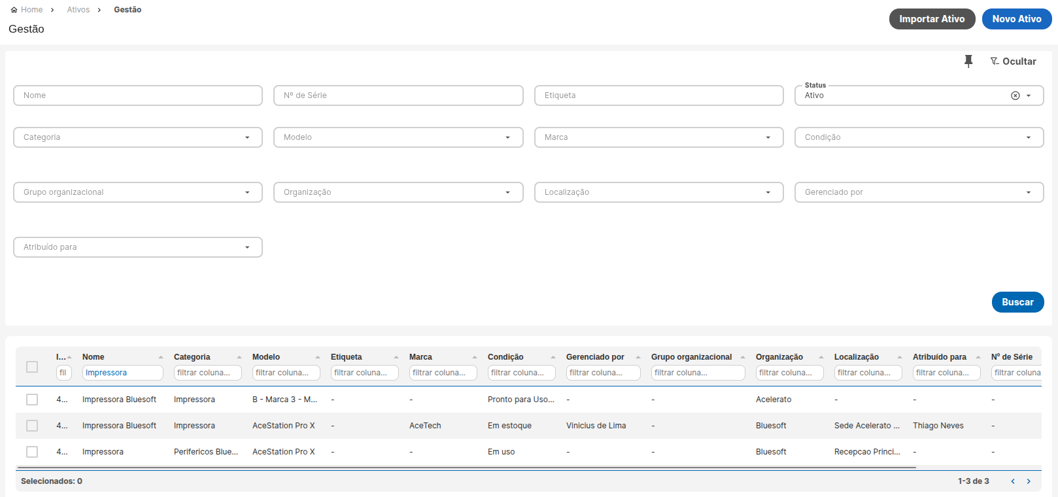Click the Importar Ativo button

click(x=932, y=19)
